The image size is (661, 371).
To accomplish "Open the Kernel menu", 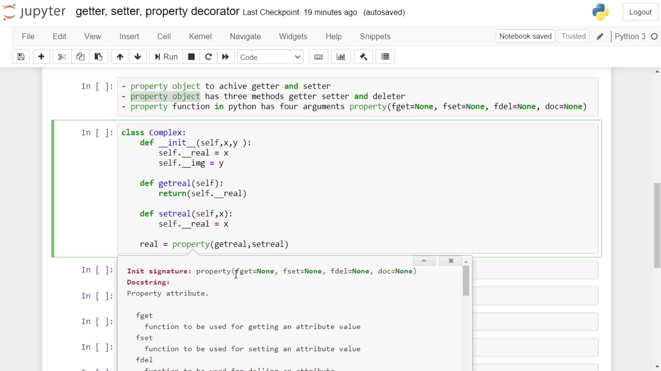I will coord(200,36).
